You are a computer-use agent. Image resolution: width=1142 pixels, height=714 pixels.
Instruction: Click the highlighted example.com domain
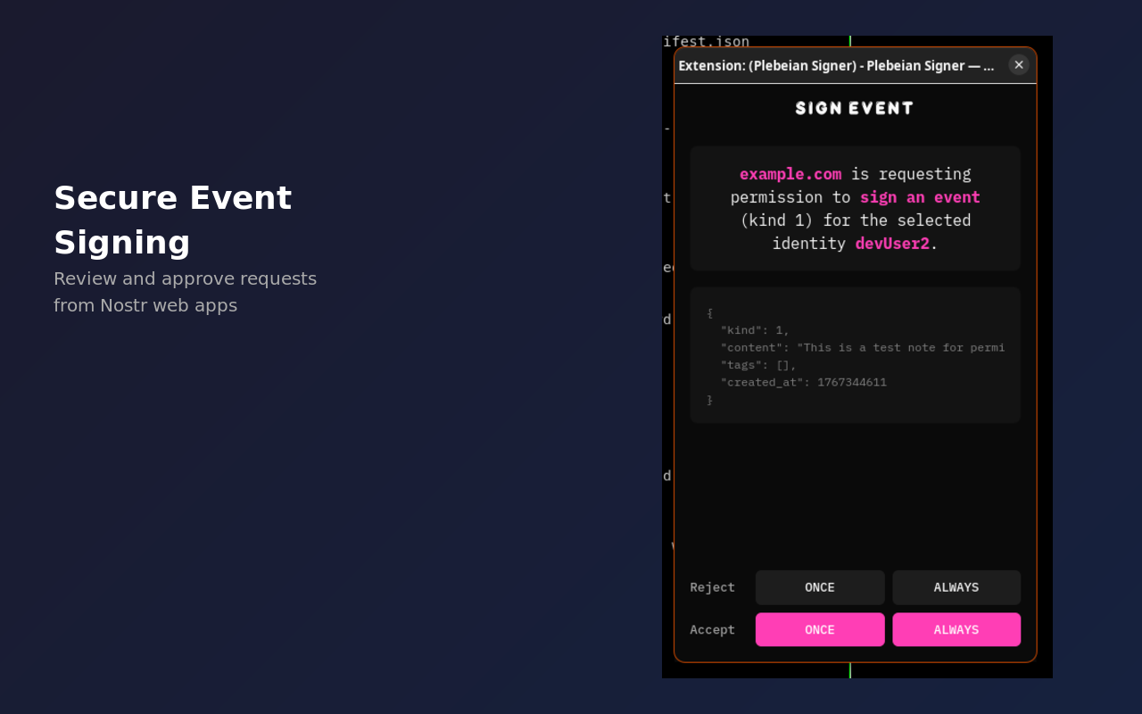tap(790, 174)
